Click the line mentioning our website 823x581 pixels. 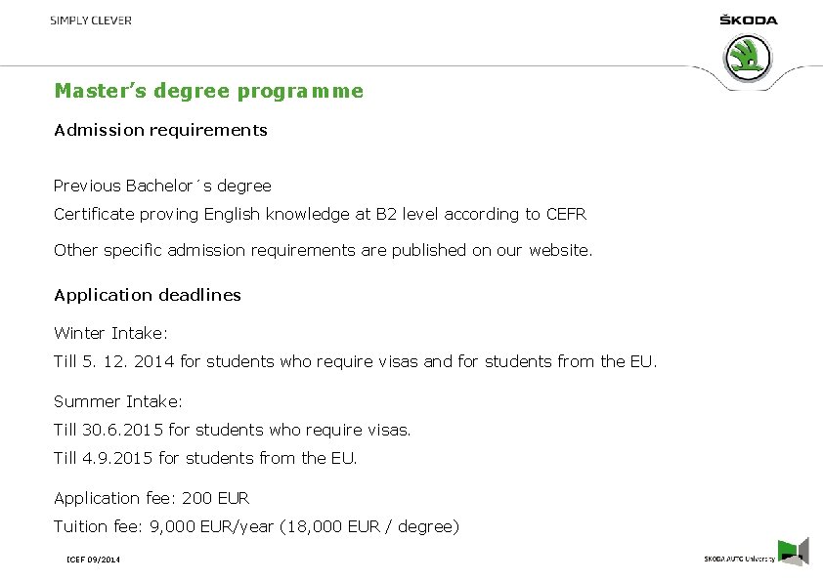323,250
